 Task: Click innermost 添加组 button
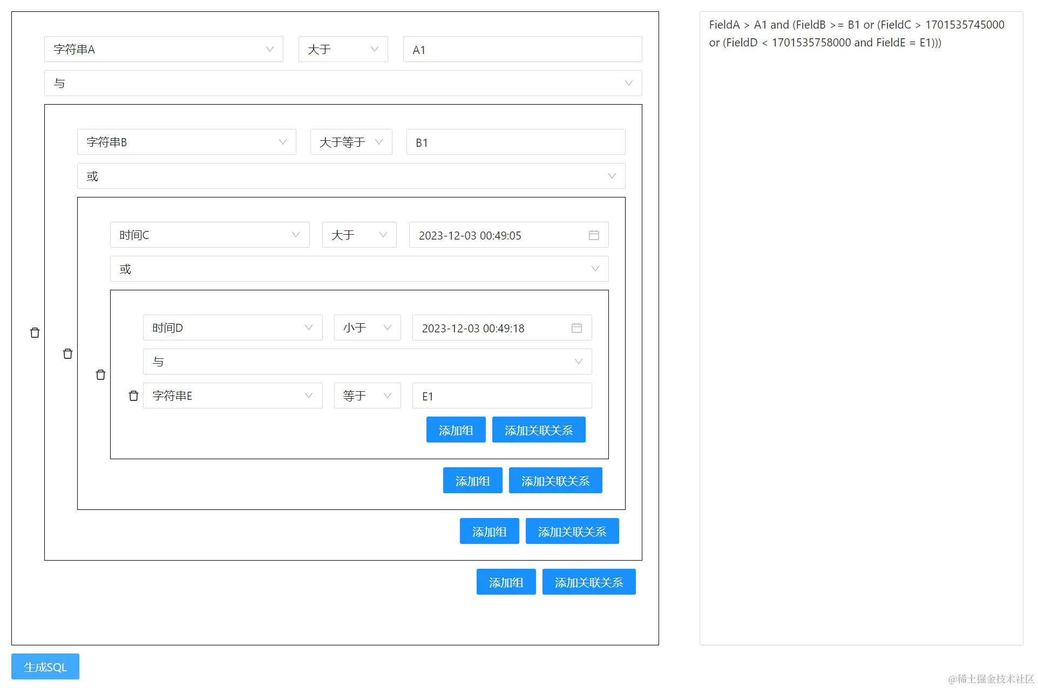(x=456, y=430)
